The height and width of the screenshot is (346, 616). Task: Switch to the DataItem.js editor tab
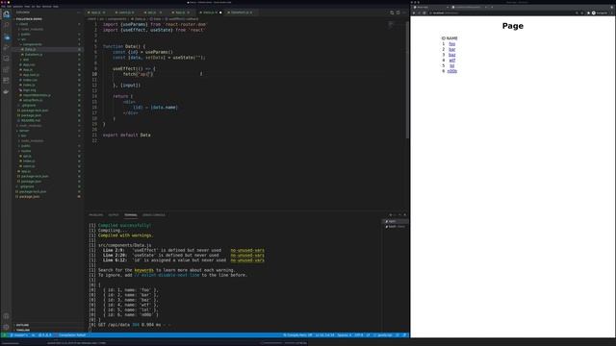pos(240,12)
